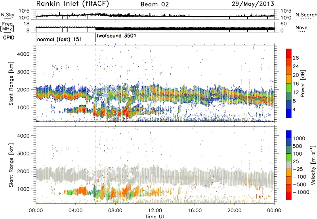Image resolution: width=317 pixels, height=219 pixels.
Task: Click the '-1000' tick on the velocity scale
Action: click(x=301, y=192)
